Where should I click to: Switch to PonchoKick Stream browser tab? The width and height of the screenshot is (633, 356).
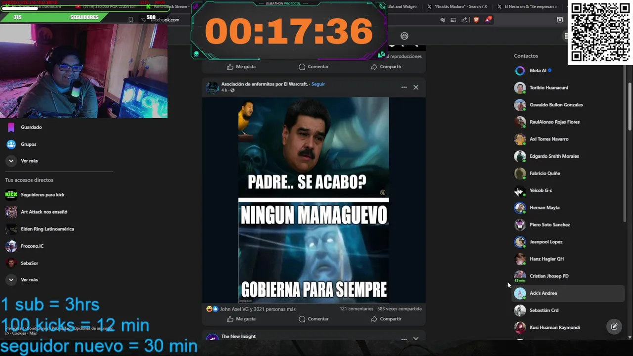168,7
